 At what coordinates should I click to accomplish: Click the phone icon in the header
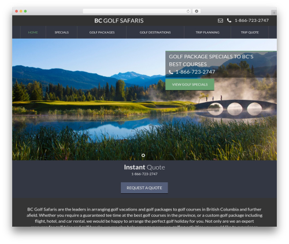point(229,20)
